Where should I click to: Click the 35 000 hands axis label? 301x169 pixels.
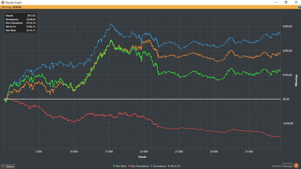point(249,151)
